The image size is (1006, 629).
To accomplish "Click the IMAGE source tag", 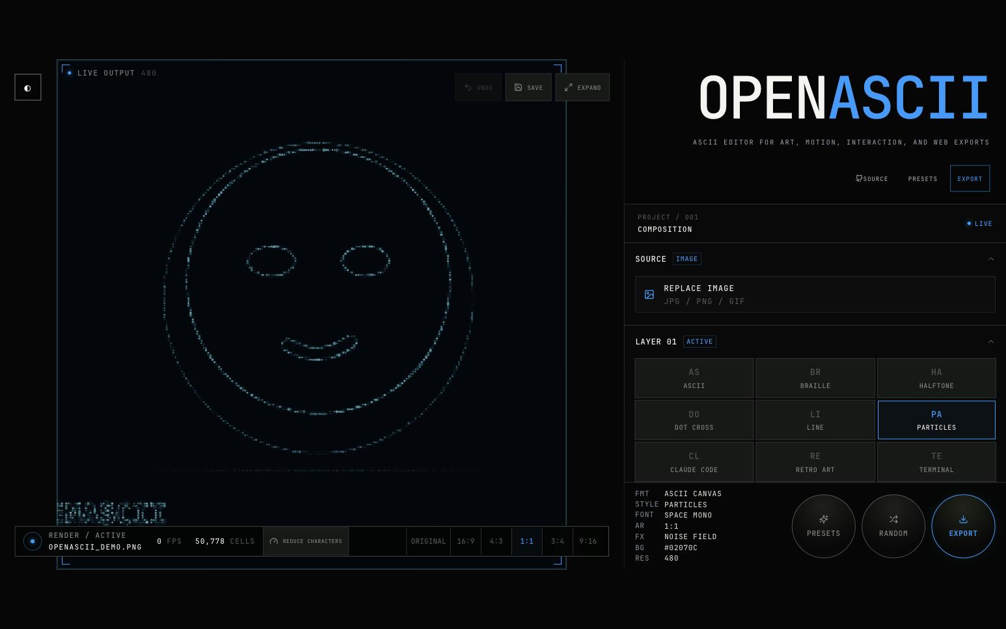I will tap(687, 259).
